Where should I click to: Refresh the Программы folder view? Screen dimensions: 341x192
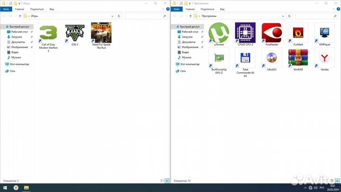289,16
